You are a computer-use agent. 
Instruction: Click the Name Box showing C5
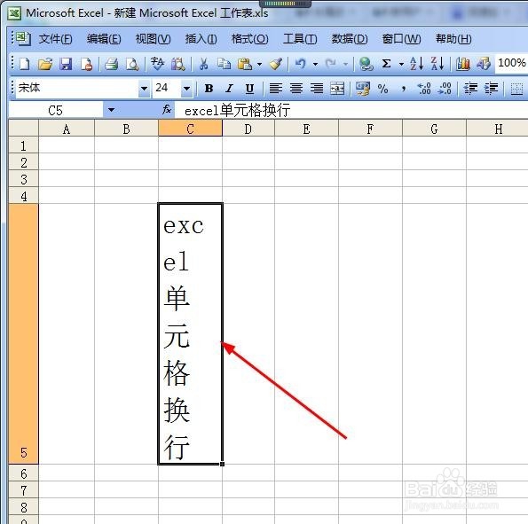[56, 110]
